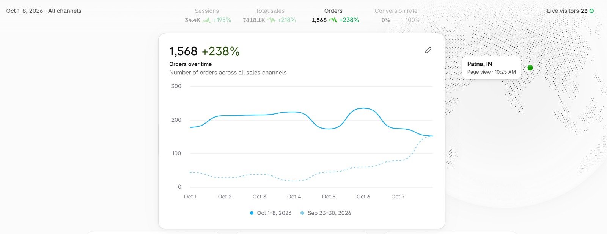607x234 pixels.
Task: Click the 34.4K sessions value
Action: (192, 20)
